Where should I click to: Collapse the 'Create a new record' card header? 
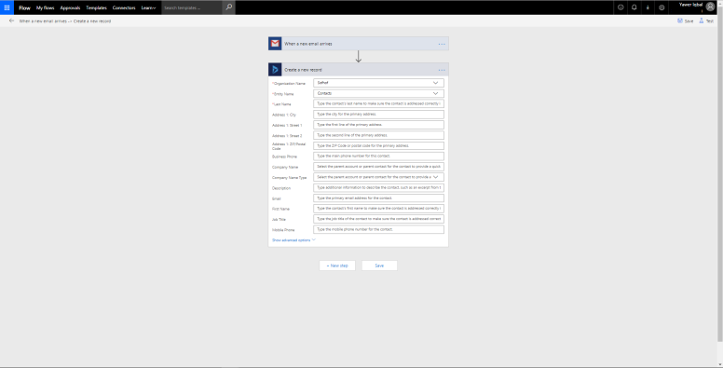pos(359,70)
